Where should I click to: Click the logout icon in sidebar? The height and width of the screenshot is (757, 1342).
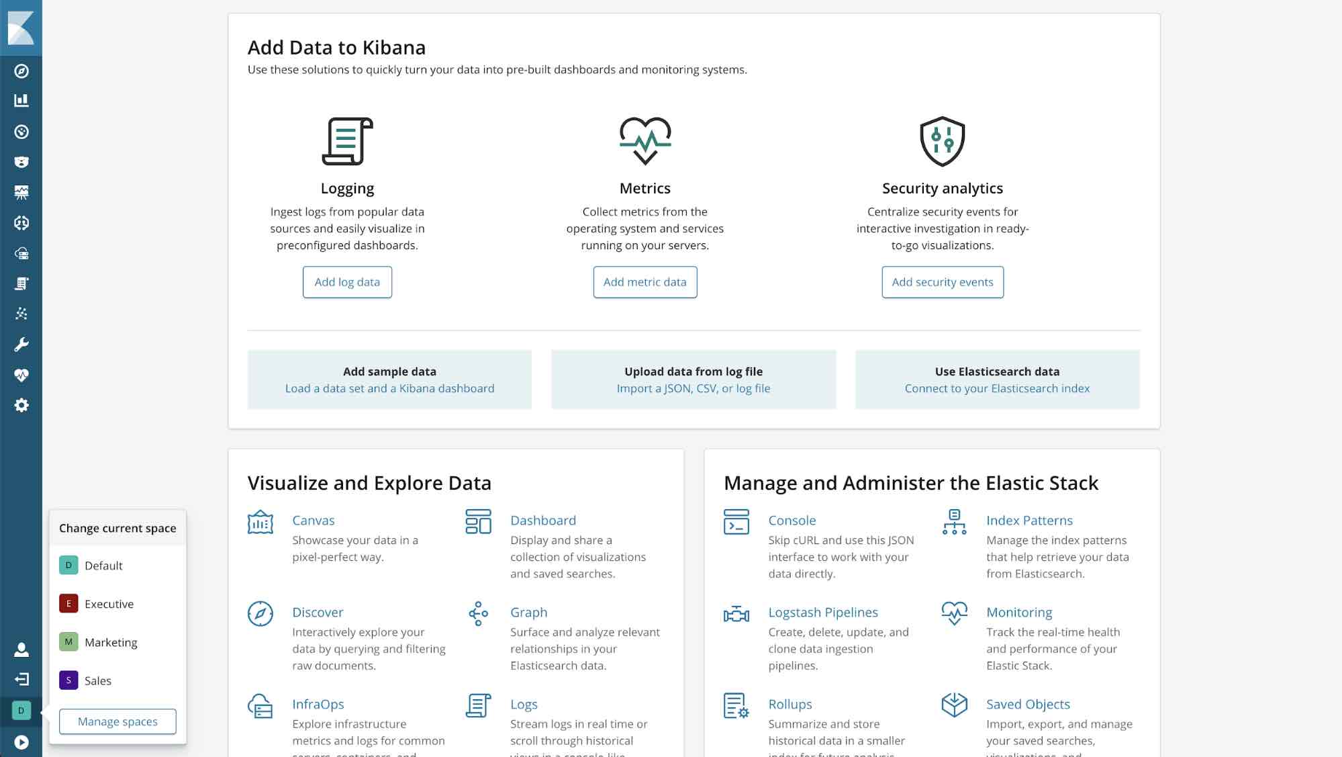[x=21, y=680]
